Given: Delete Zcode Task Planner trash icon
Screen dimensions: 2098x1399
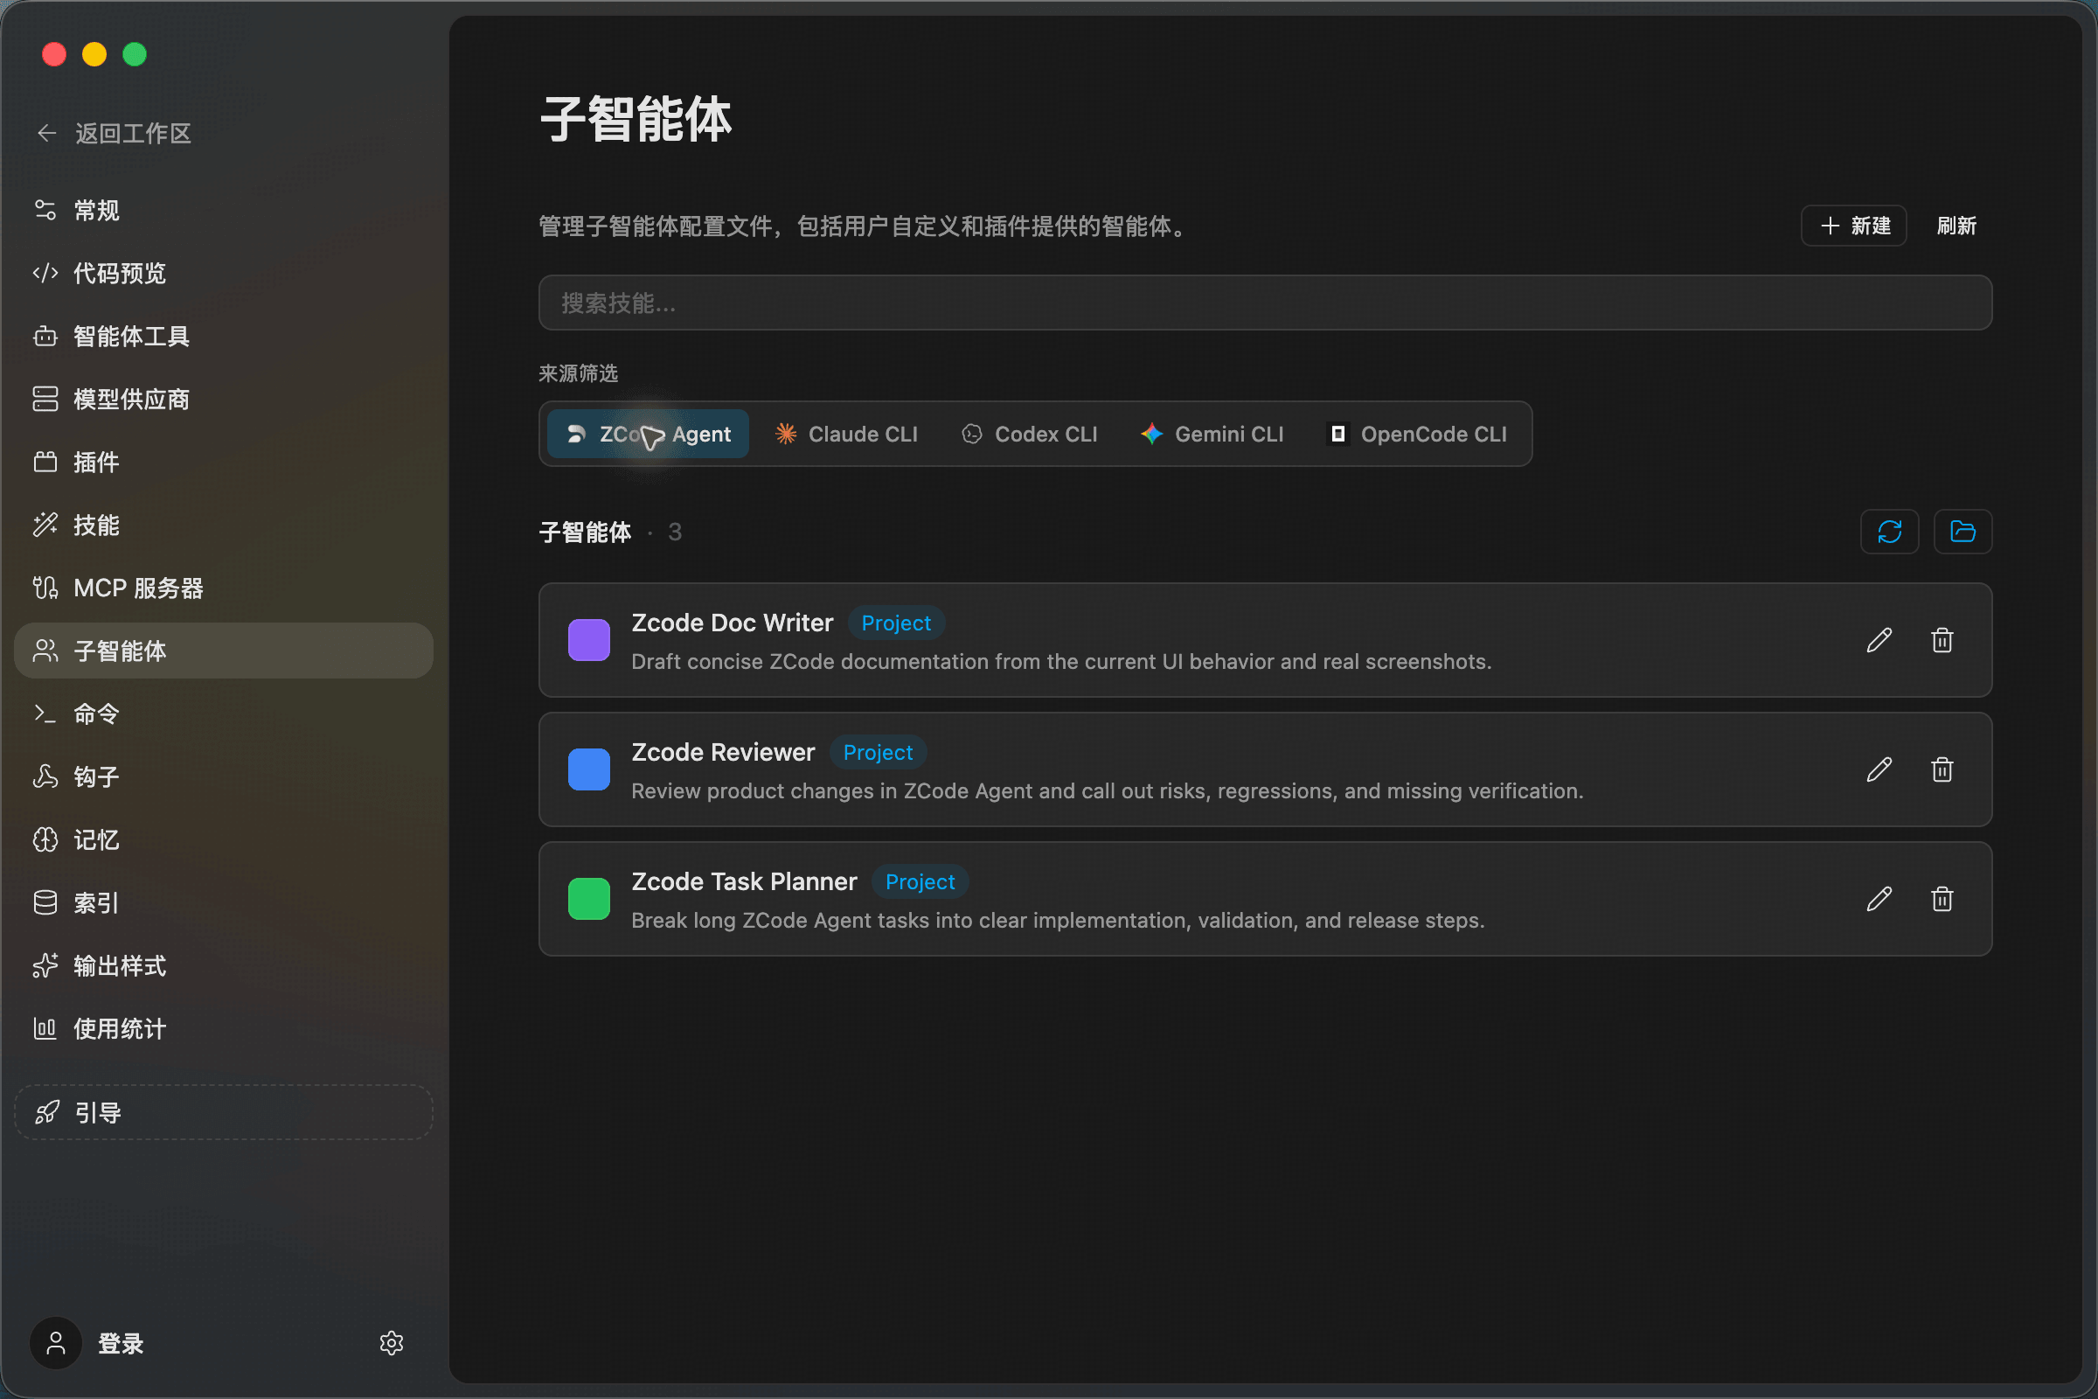Looking at the screenshot, I should coord(1942,900).
